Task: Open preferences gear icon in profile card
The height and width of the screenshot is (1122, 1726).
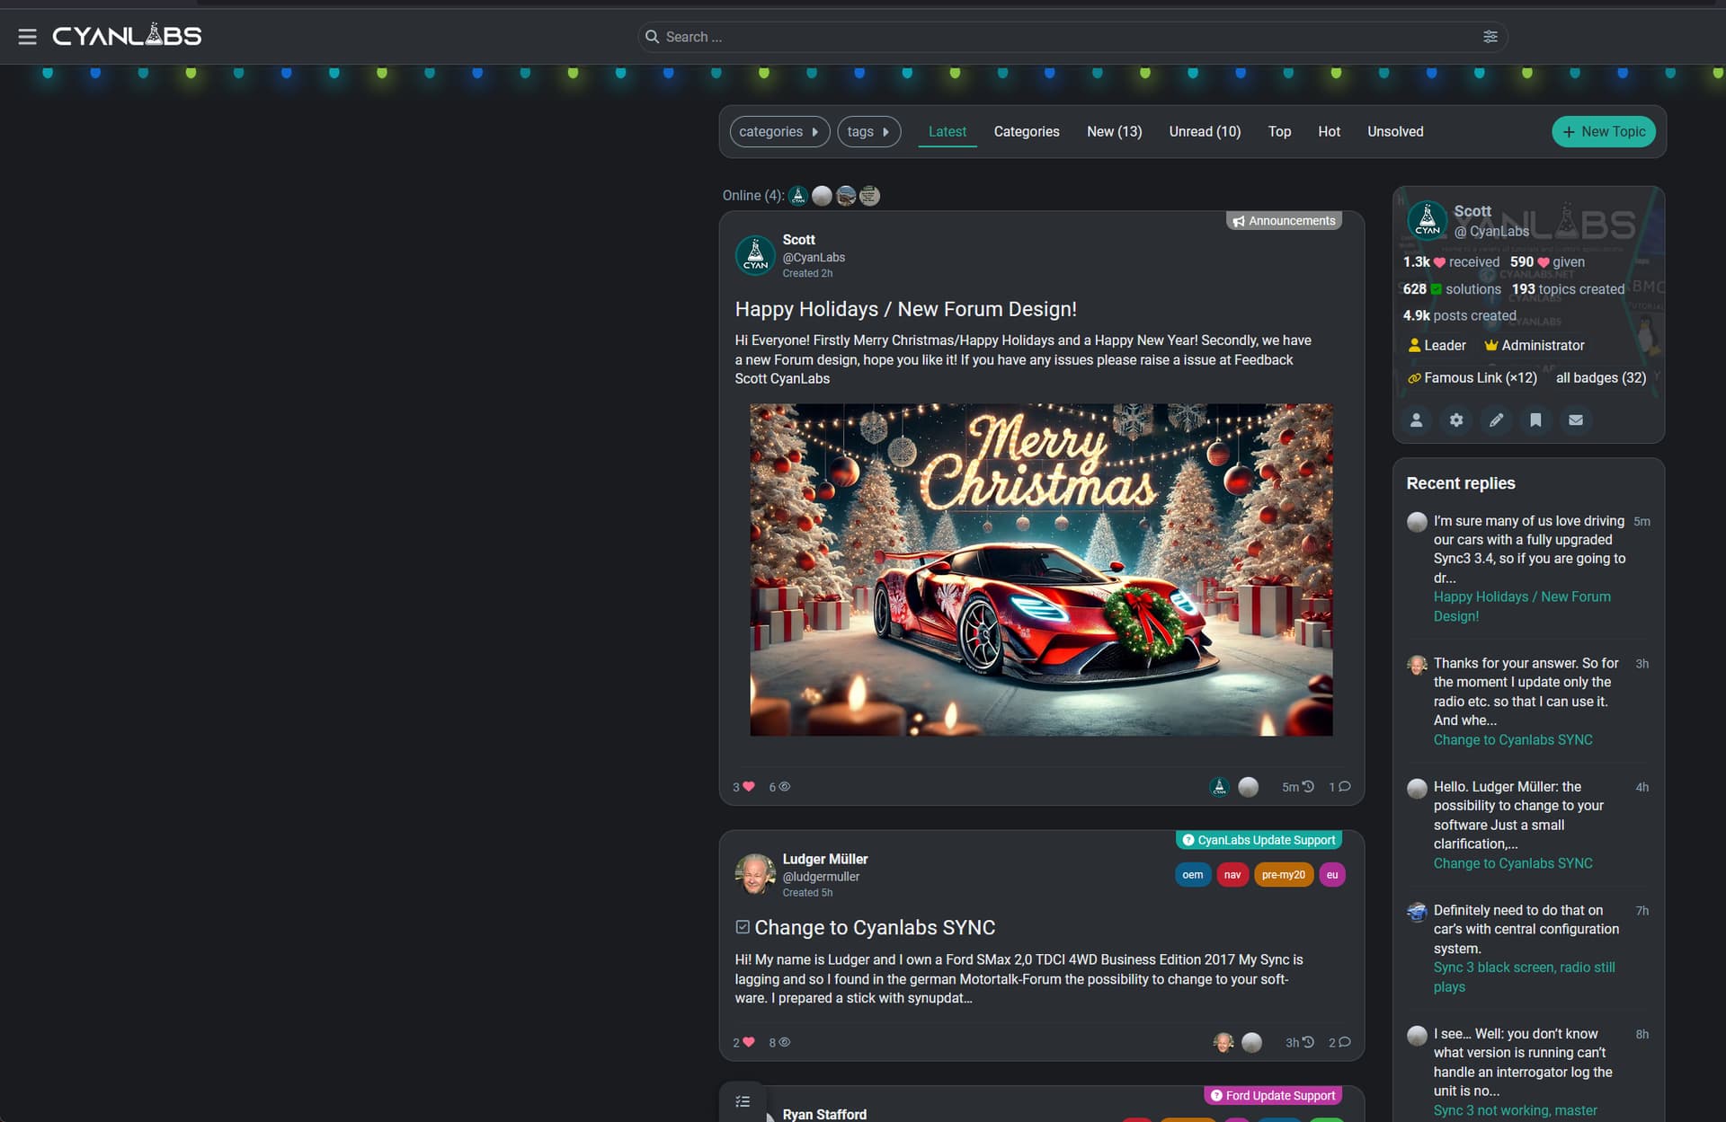Action: coord(1456,420)
